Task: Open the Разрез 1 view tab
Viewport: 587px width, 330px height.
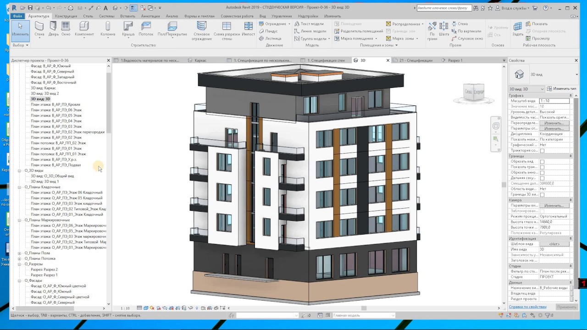Action: point(455,60)
